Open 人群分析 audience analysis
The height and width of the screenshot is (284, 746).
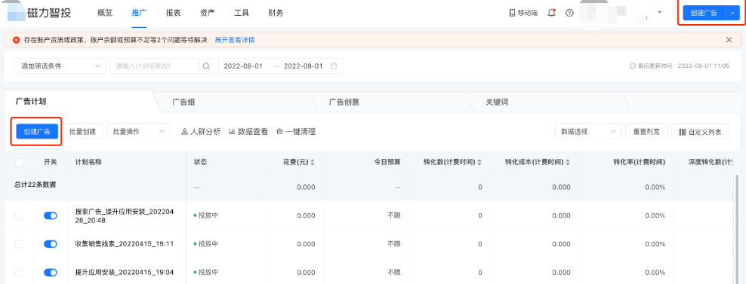[x=202, y=132]
